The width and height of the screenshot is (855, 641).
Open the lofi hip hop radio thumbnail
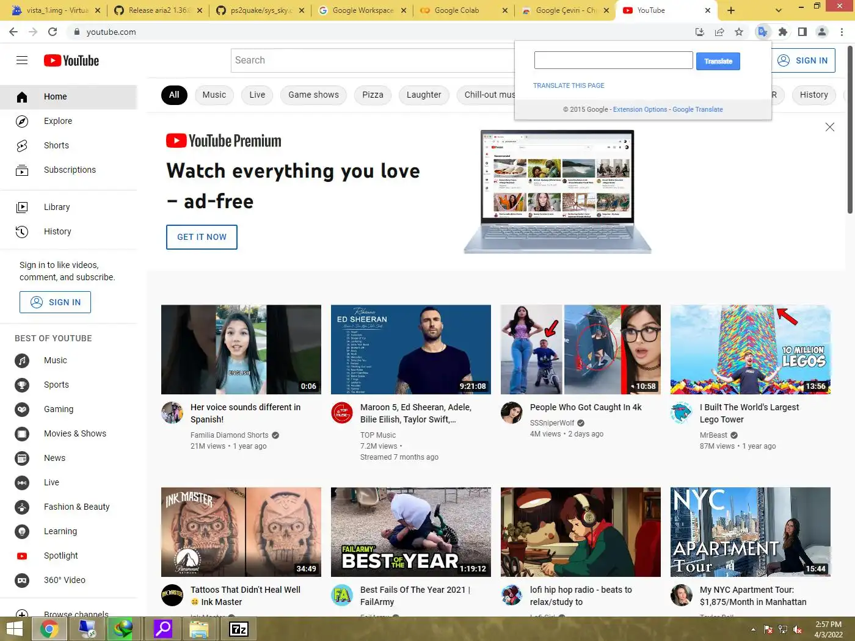pyautogui.click(x=581, y=532)
